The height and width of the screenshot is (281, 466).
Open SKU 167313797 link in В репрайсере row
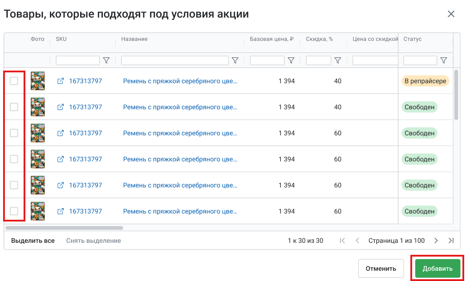coord(85,81)
